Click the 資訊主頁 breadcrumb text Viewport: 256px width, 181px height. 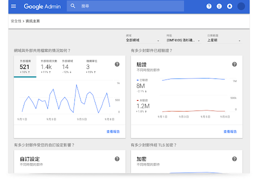tap(32, 21)
